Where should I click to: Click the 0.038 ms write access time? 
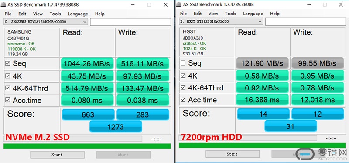click(x=143, y=101)
